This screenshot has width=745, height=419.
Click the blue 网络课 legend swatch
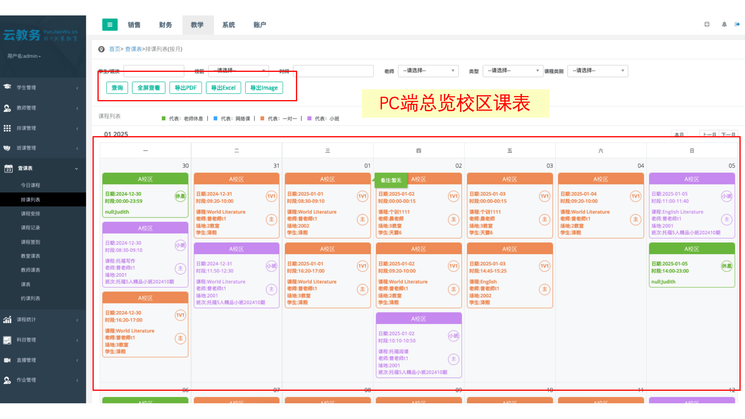click(215, 118)
